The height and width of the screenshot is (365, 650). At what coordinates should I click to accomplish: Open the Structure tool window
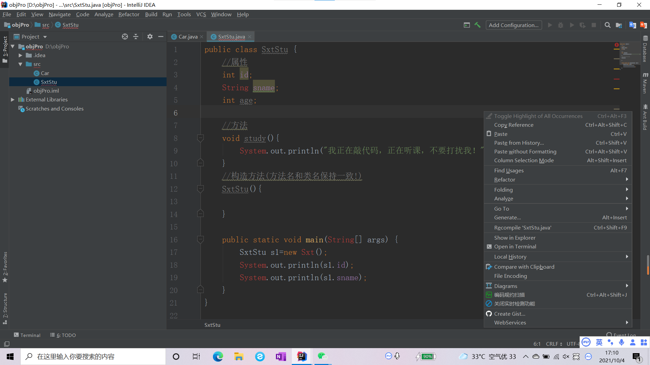tap(5, 309)
